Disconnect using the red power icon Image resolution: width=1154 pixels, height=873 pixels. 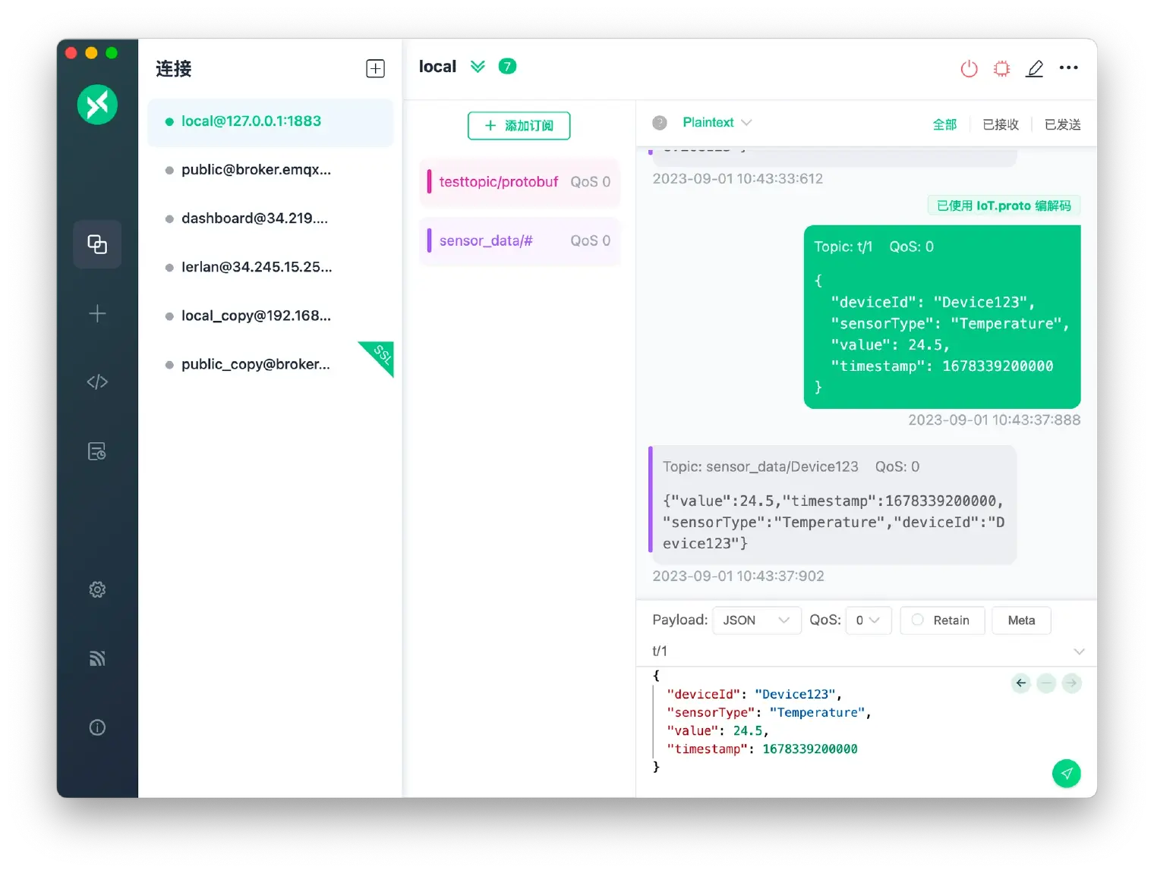point(969,68)
